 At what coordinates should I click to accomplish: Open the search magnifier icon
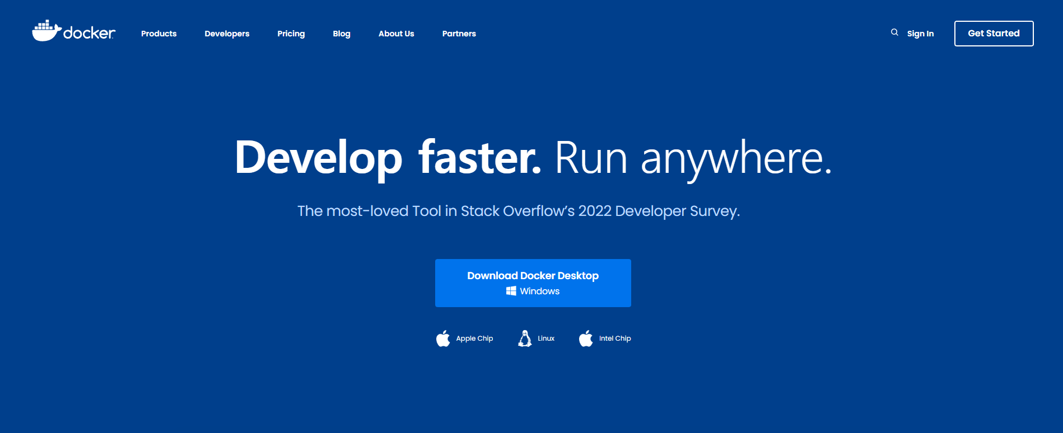[x=894, y=32]
